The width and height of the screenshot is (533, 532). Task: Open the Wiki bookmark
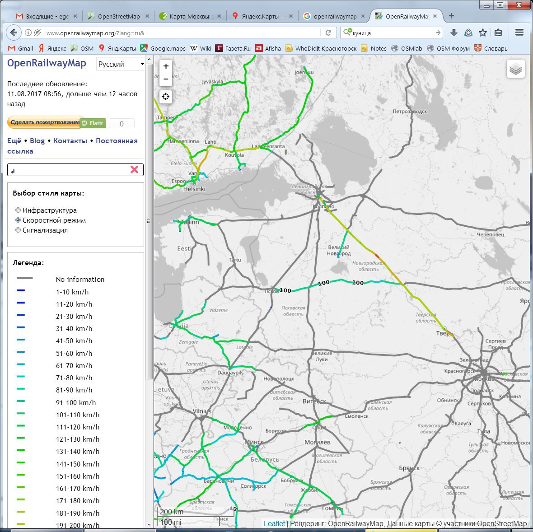pos(201,48)
